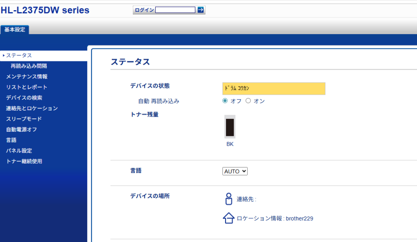This screenshot has height=242, width=417.
Task: Open スリープモード settings
Action: coord(24,119)
